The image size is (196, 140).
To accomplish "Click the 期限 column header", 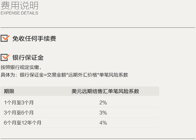I will coord(9,91).
